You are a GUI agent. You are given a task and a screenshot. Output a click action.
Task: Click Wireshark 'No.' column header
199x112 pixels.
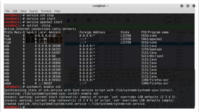(x=68, y=33)
